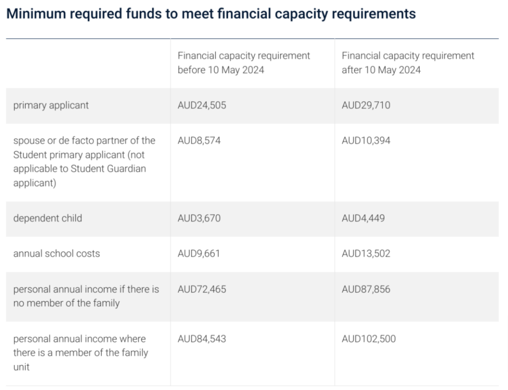Click the AUD10,394 cell
This screenshot has width=508, height=390.
366,141
